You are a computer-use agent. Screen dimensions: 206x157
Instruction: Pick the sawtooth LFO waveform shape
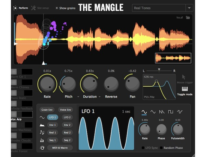[x=162, y=112]
